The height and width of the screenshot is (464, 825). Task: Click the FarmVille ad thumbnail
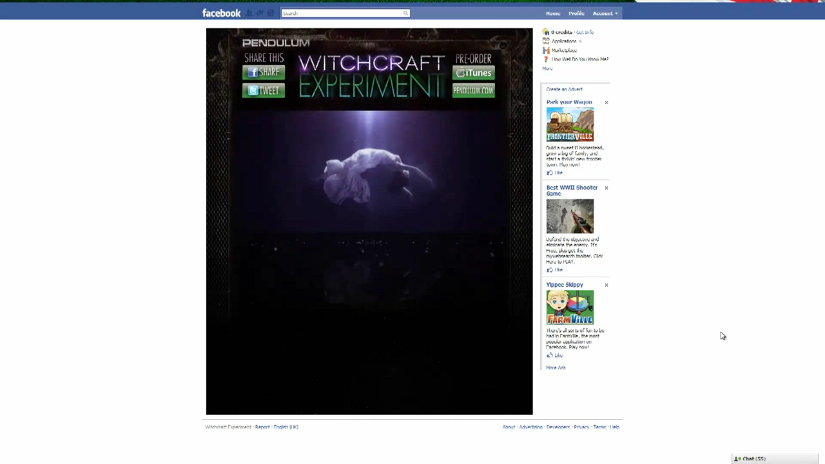(570, 307)
